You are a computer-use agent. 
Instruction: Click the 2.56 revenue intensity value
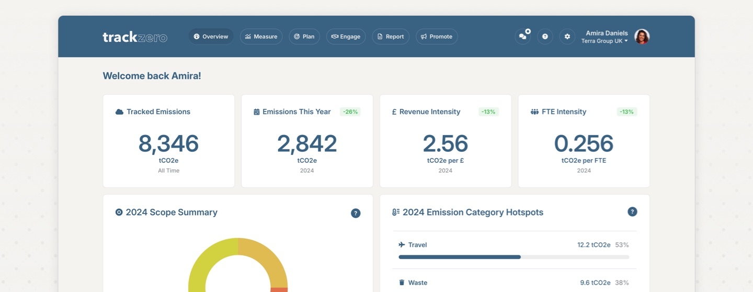tap(446, 143)
